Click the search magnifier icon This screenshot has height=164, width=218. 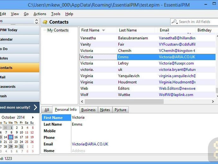[x=174, y=22]
